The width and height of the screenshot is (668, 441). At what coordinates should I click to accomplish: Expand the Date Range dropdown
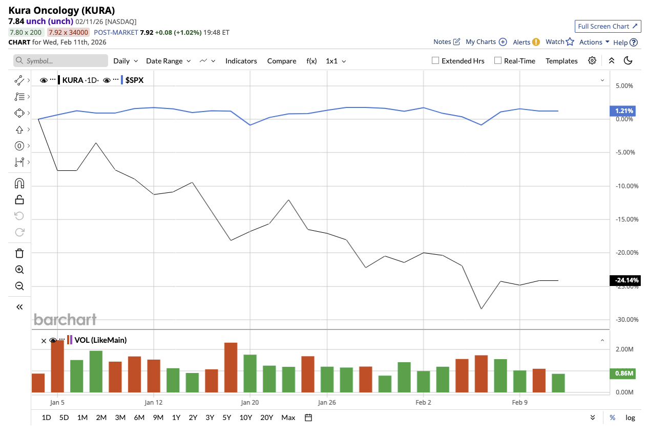pos(169,61)
